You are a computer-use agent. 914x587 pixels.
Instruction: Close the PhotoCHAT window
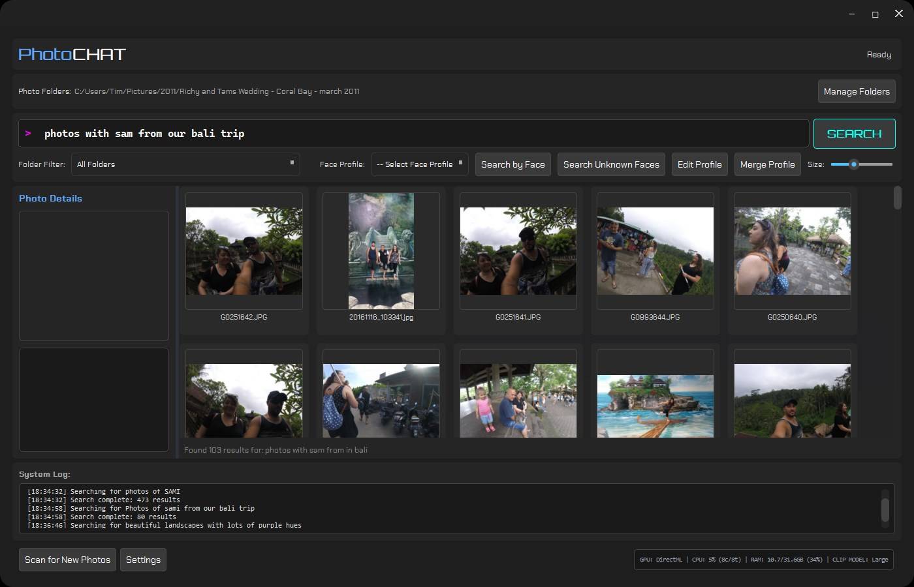898,14
